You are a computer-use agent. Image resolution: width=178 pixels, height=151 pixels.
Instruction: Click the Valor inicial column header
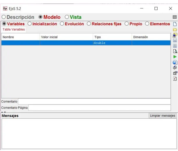[66, 37]
